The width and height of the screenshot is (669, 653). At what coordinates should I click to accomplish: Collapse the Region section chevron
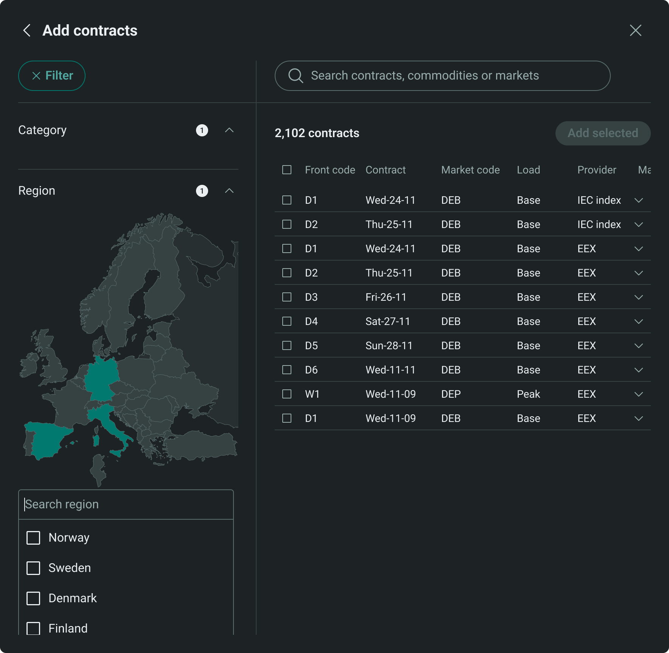pos(229,191)
